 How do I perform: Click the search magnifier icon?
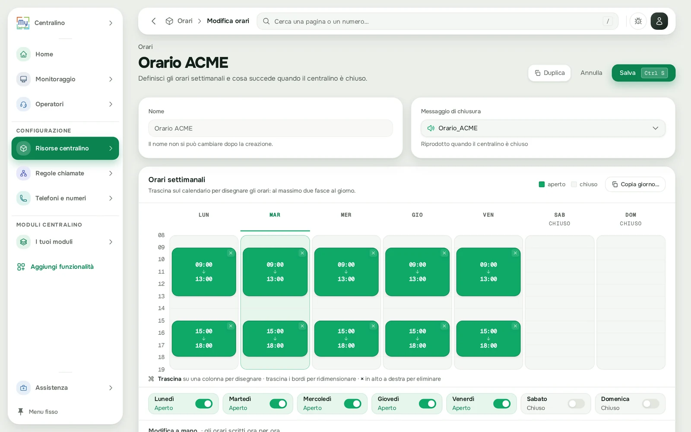pos(266,21)
